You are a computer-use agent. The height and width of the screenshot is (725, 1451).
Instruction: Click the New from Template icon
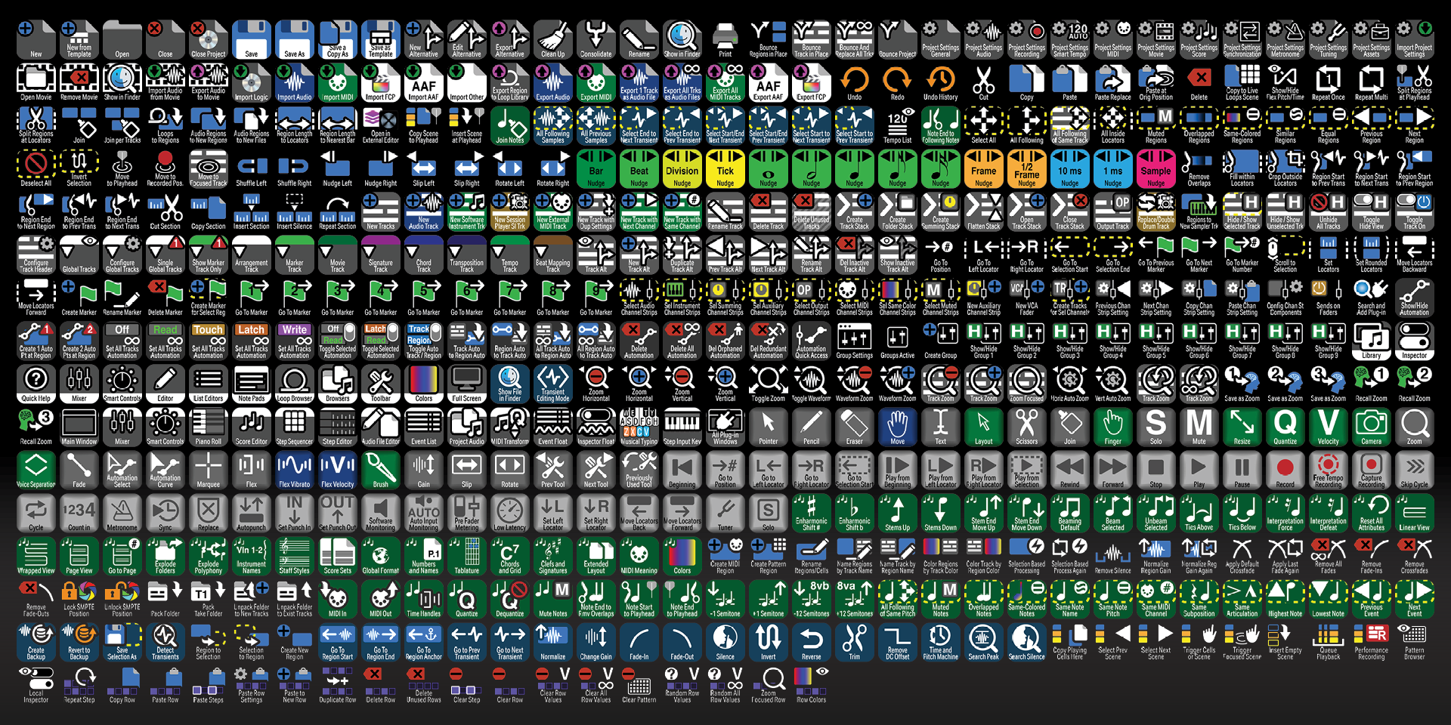[79, 39]
